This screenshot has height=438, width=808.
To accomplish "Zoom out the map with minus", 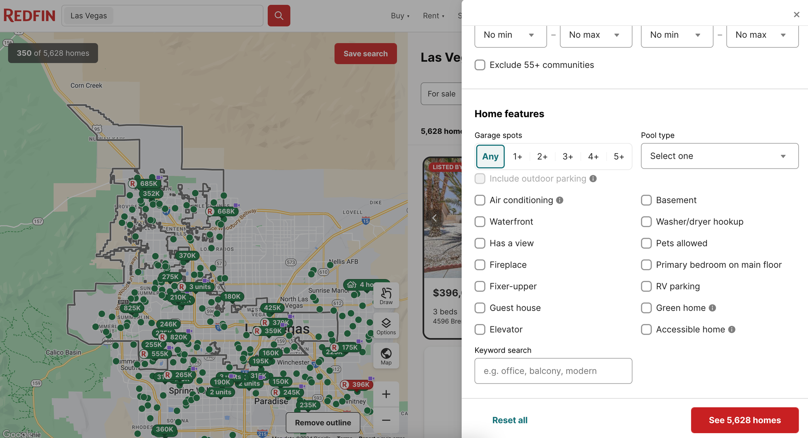I will [x=386, y=420].
